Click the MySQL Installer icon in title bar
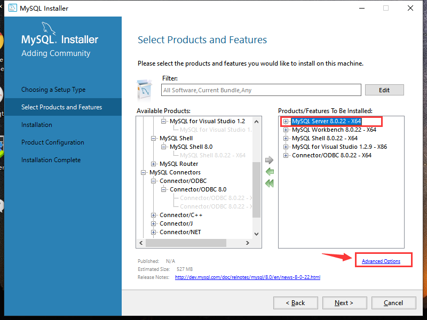Image resolution: width=427 pixels, height=320 pixels. [12, 8]
